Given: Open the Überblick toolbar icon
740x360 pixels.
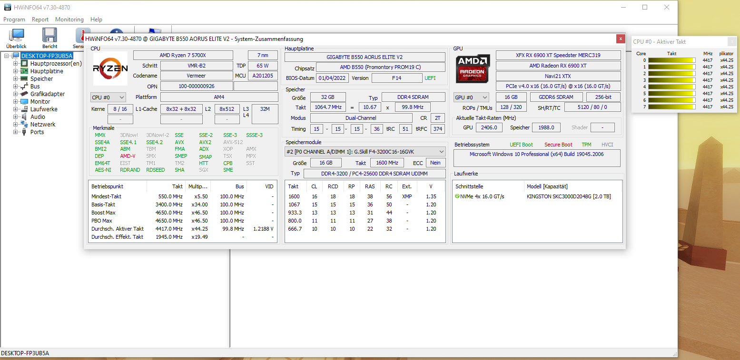Looking at the screenshot, I should tap(16, 35).
